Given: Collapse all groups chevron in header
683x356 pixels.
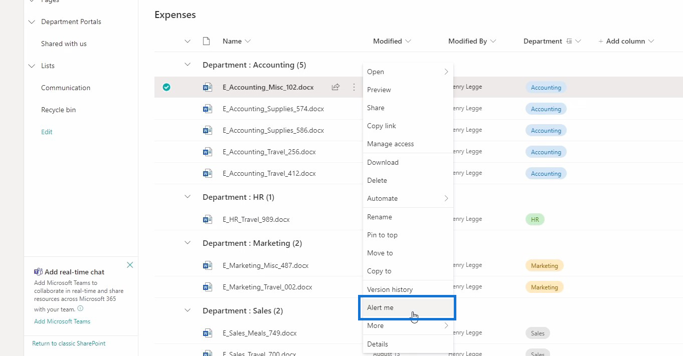Looking at the screenshot, I should click(188, 41).
